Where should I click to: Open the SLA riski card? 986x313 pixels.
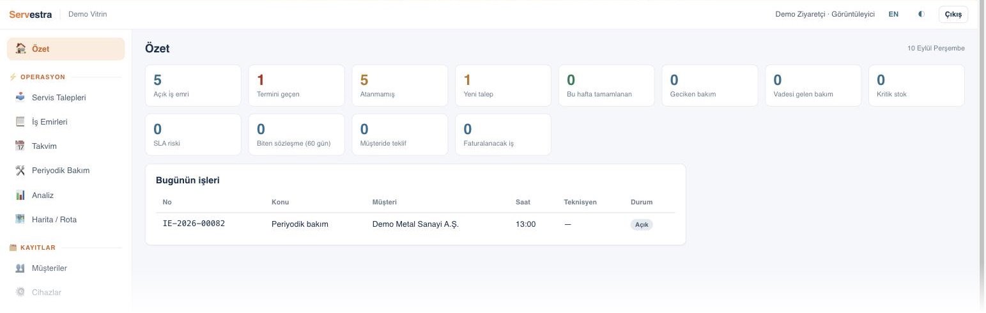coord(193,134)
